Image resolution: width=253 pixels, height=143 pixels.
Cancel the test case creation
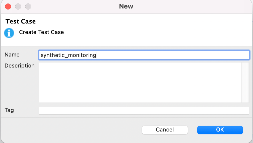pos(165,130)
